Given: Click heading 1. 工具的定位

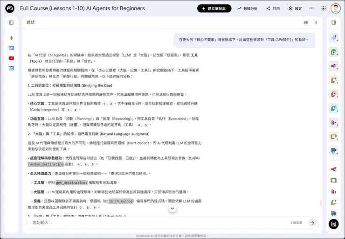Looking at the screenshot, I should click(x=70, y=85).
